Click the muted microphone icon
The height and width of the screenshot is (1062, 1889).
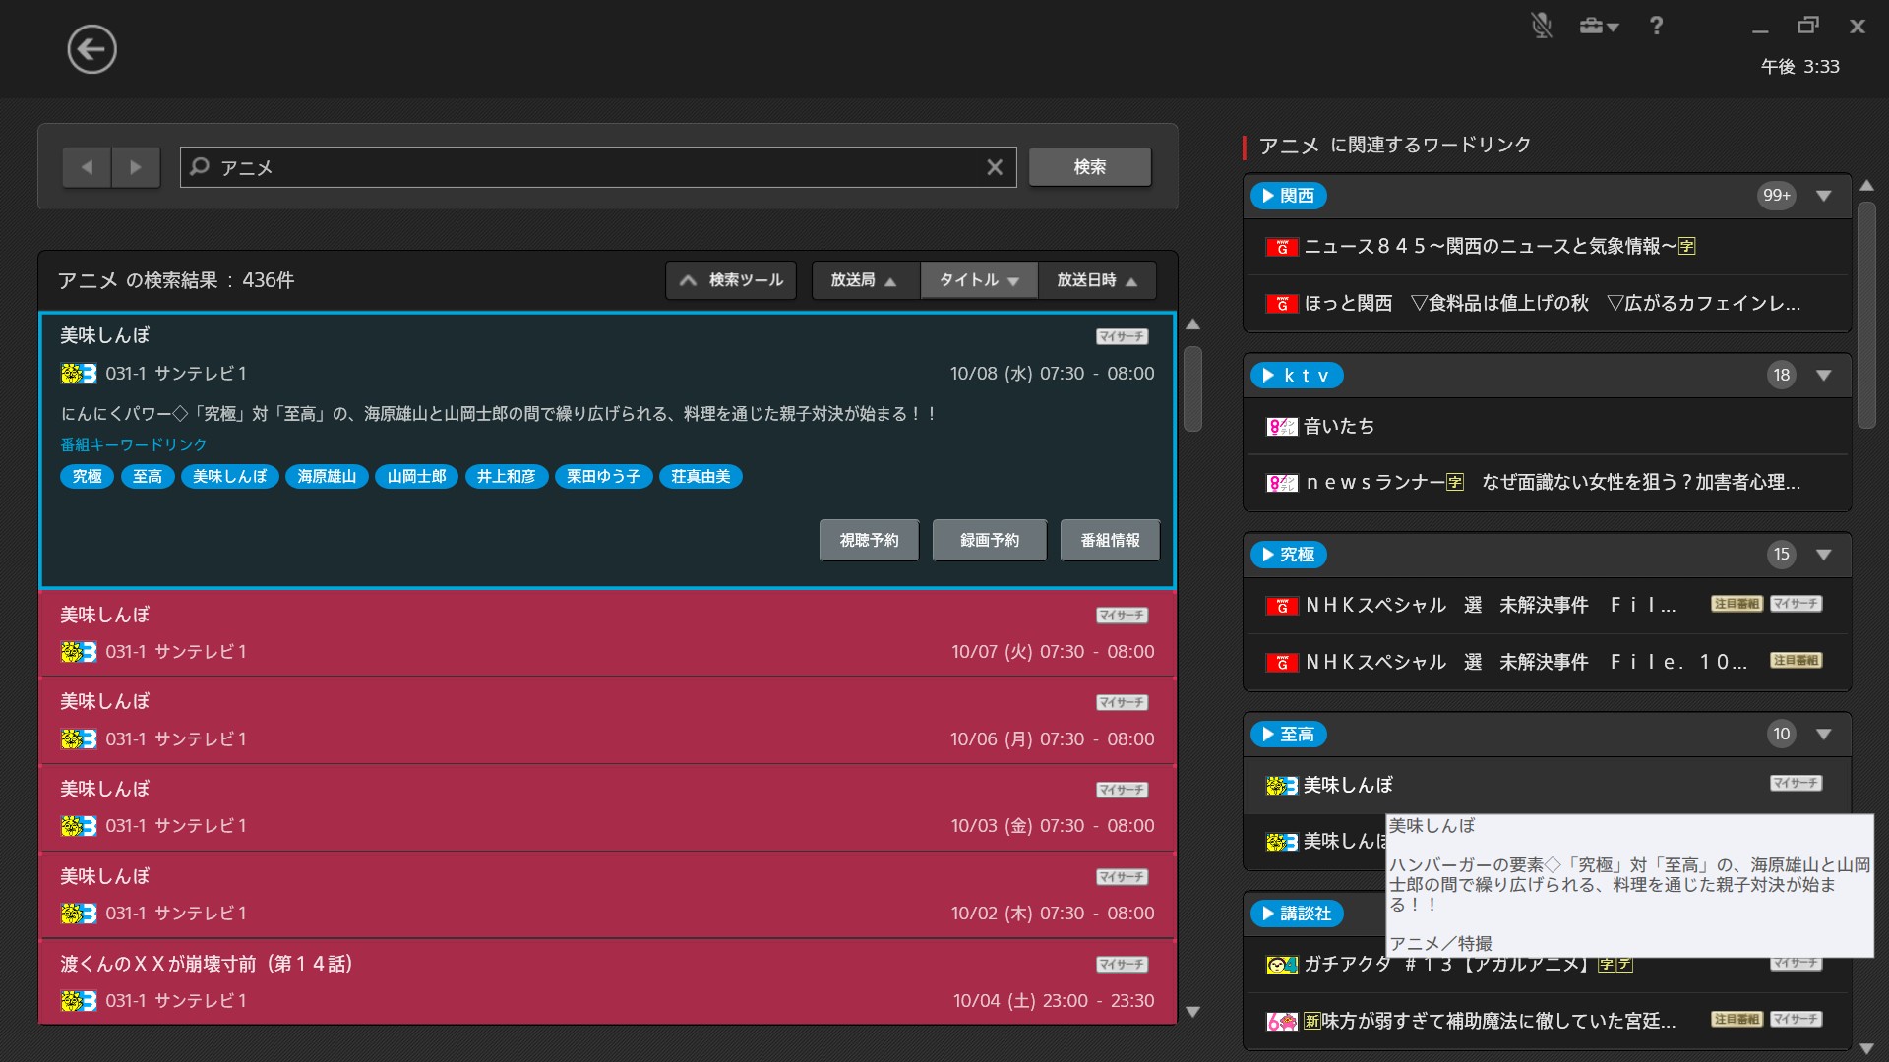tap(1541, 26)
